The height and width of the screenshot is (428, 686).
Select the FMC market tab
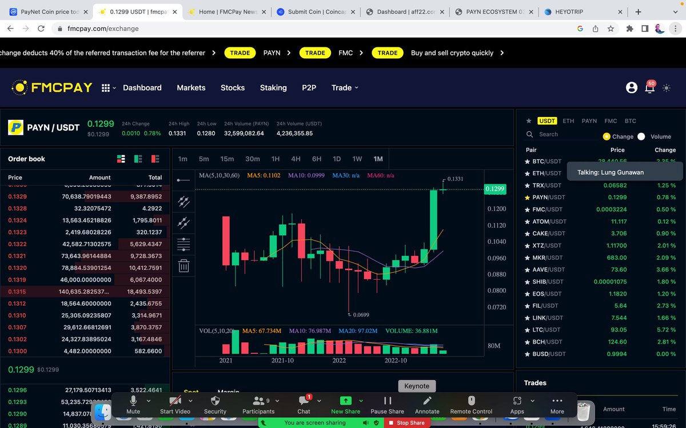coord(611,121)
